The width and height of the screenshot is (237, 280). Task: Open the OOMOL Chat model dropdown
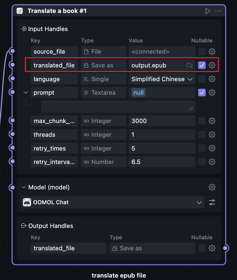[112, 202]
